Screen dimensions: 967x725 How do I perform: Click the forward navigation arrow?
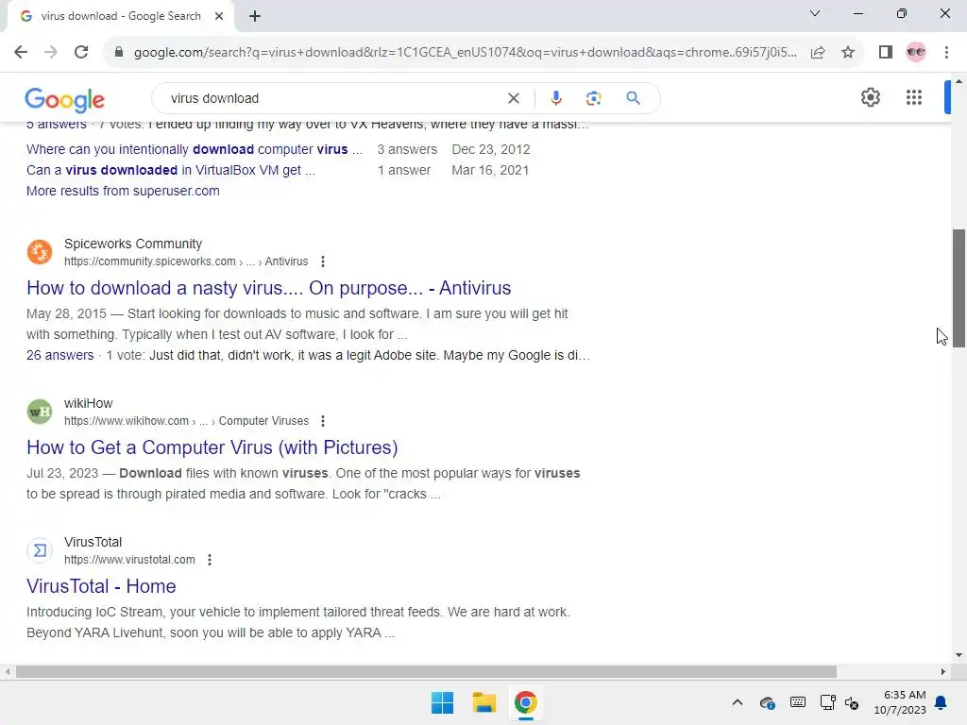click(51, 52)
